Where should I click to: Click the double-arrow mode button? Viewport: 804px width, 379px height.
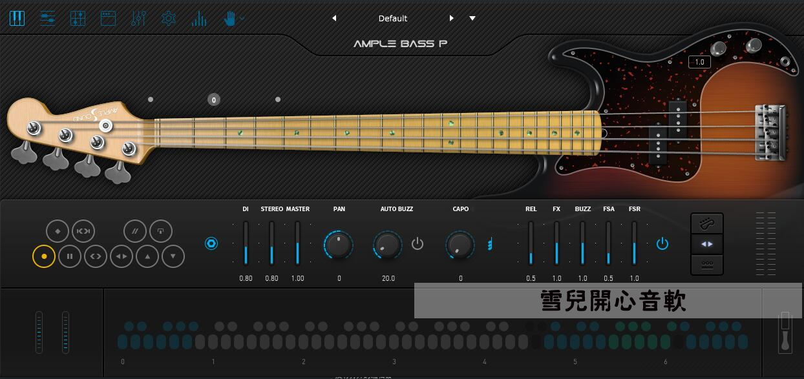707,244
